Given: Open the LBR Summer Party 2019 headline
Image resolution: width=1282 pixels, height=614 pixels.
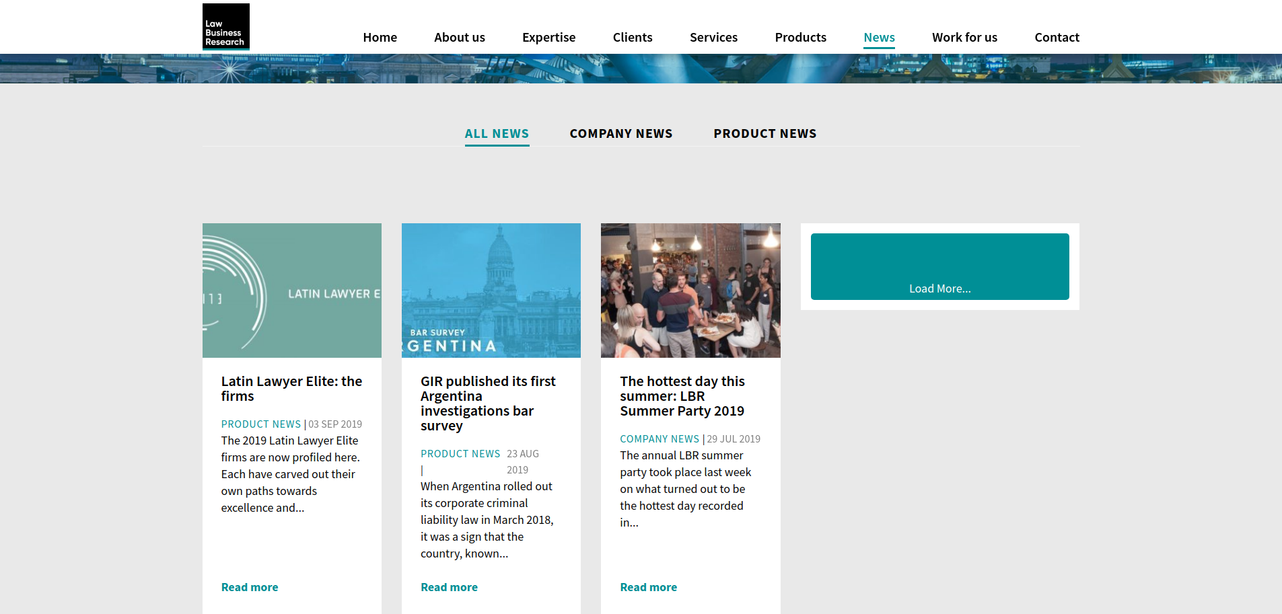Looking at the screenshot, I should [x=682, y=396].
